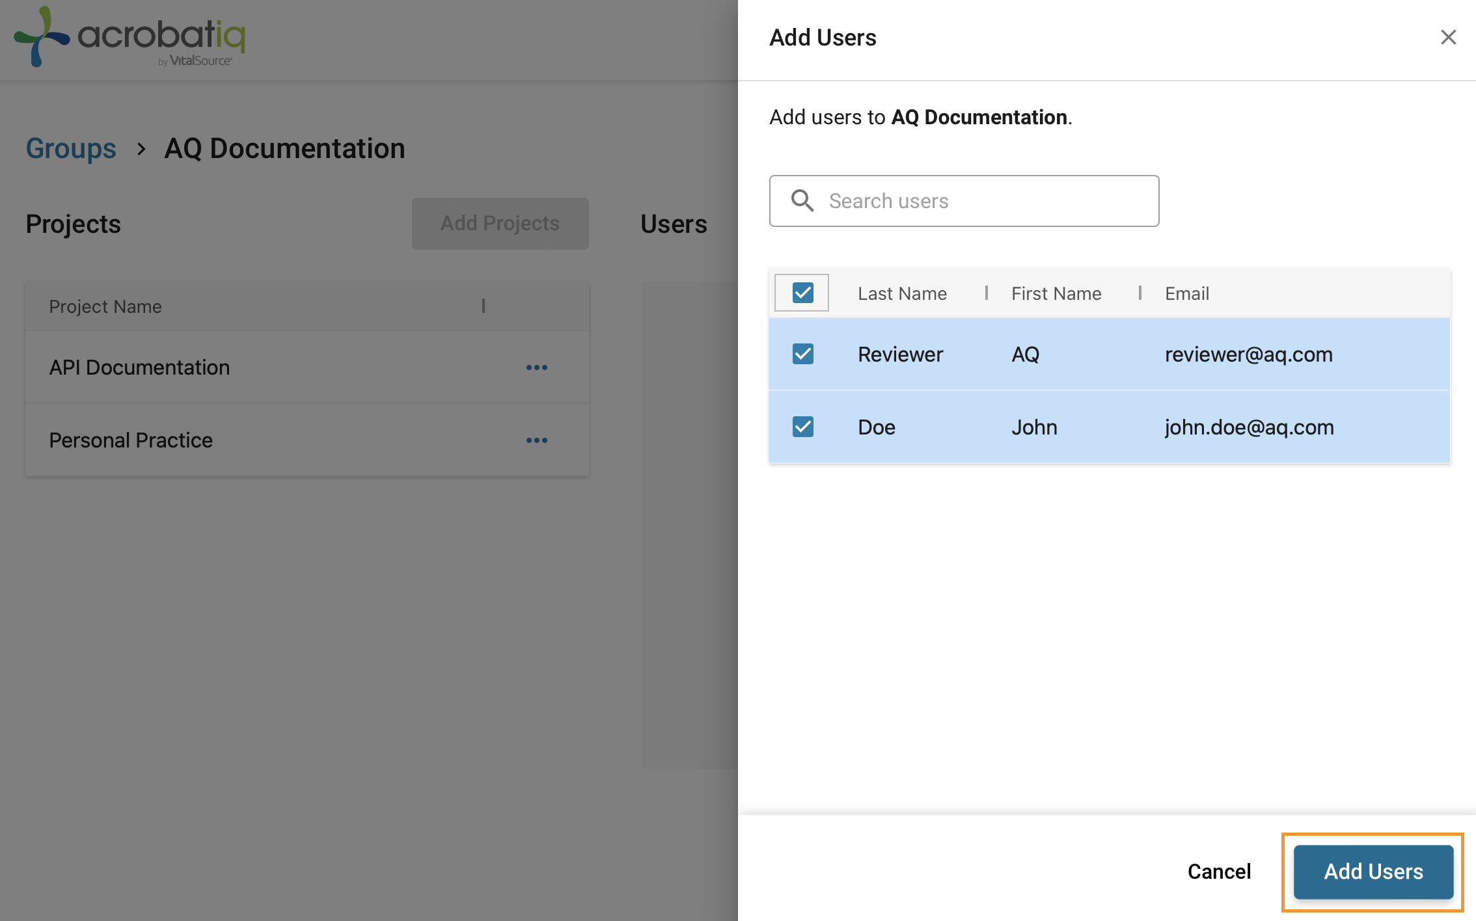Sort by First Name column header

[x=1056, y=293]
